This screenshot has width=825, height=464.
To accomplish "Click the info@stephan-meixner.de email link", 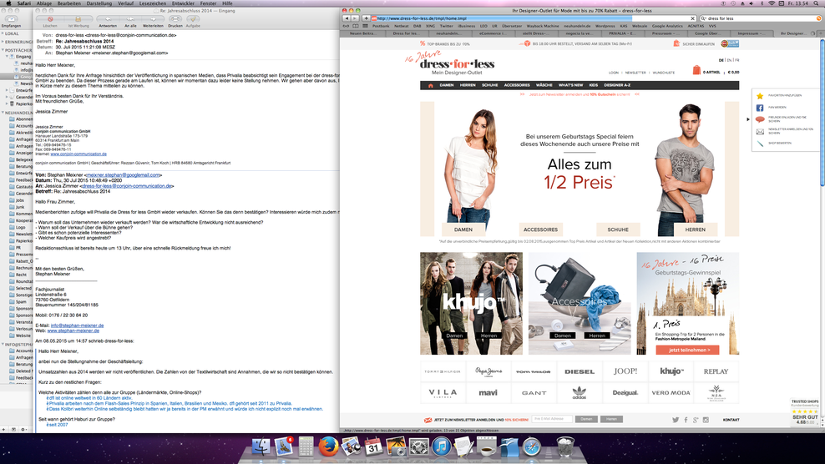I will [x=77, y=325].
